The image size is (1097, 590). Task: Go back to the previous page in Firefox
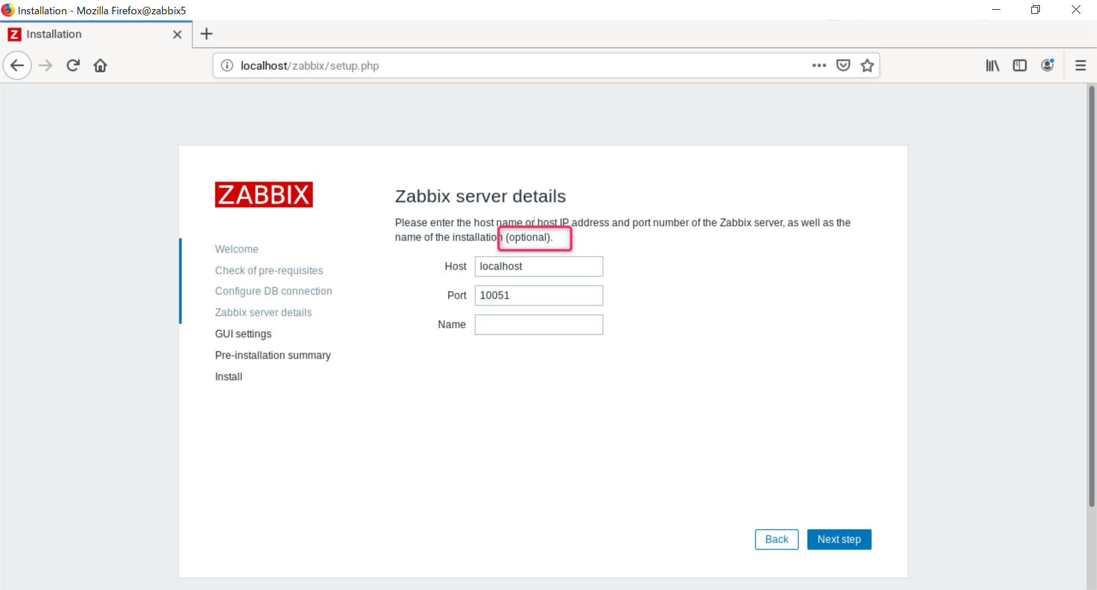17,66
